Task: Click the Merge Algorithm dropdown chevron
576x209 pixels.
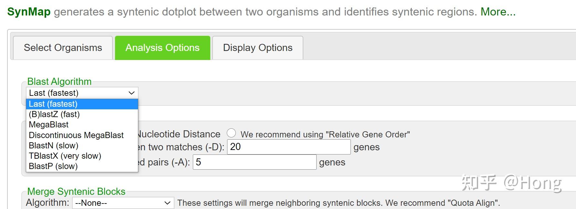Action: pos(167,203)
